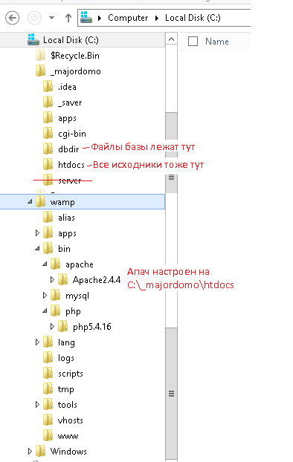Select the tmp folder
The image size is (293, 462).
click(65, 389)
